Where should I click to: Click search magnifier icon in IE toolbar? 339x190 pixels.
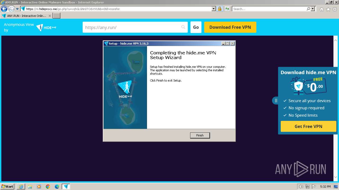click(308, 9)
